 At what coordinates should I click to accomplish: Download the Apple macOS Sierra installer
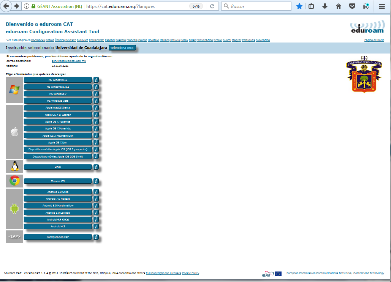[x=58, y=108]
